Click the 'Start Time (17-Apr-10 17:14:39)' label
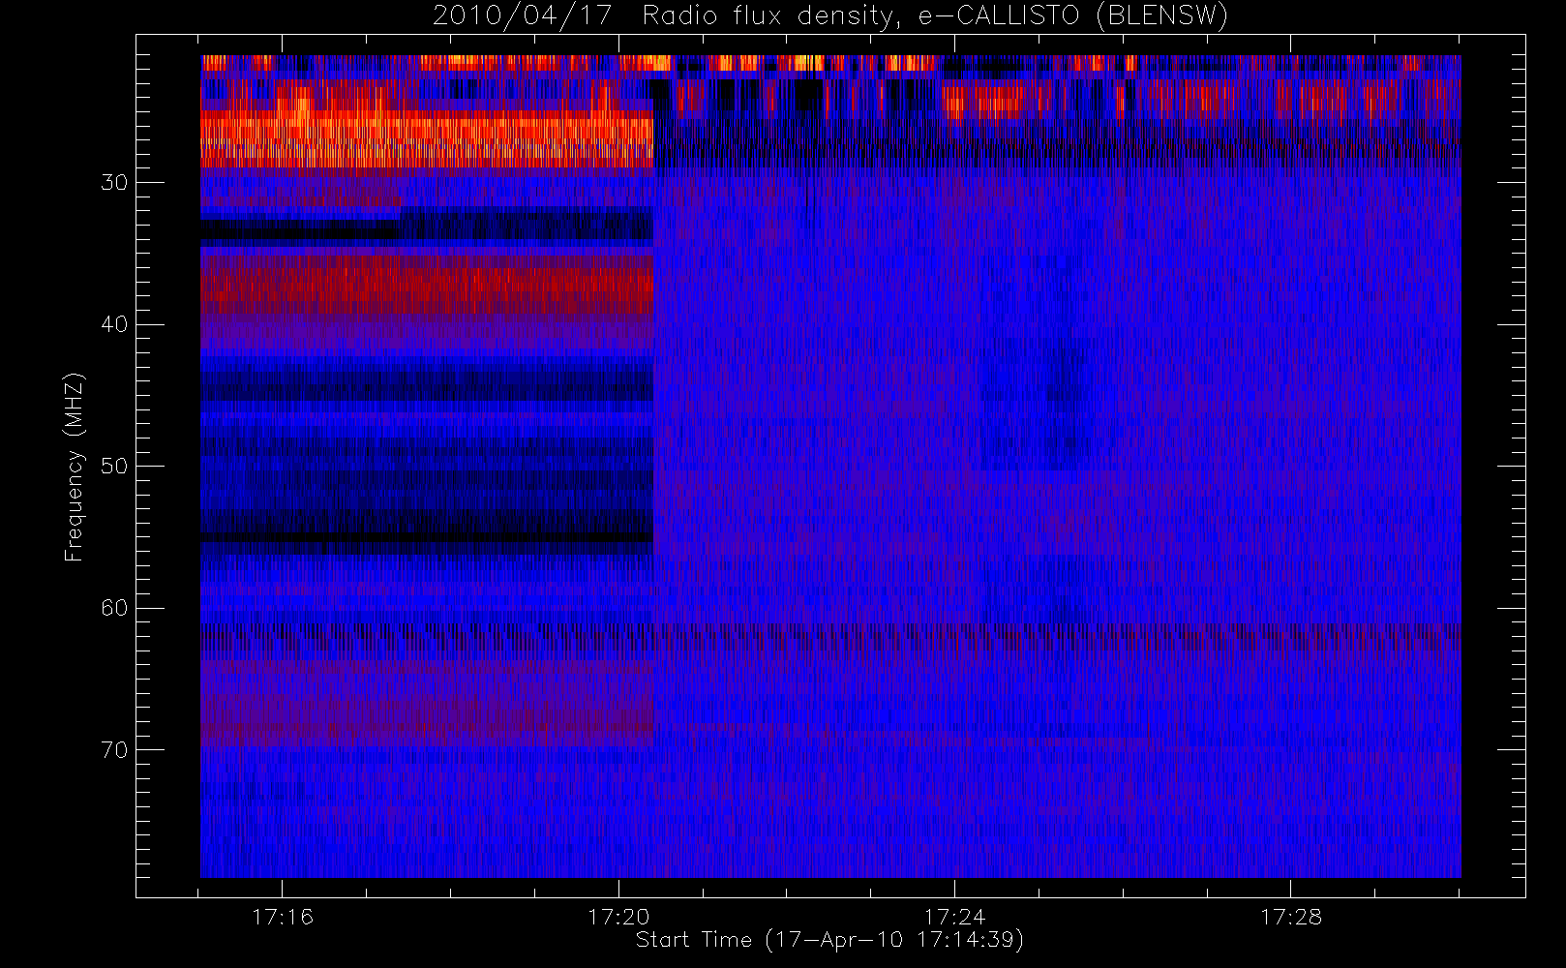Screen dimensions: 1566x968 829,940
